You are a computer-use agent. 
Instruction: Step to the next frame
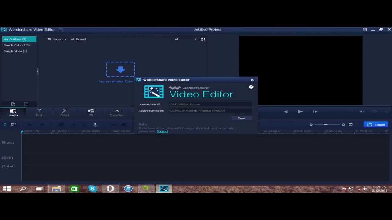coord(315,112)
